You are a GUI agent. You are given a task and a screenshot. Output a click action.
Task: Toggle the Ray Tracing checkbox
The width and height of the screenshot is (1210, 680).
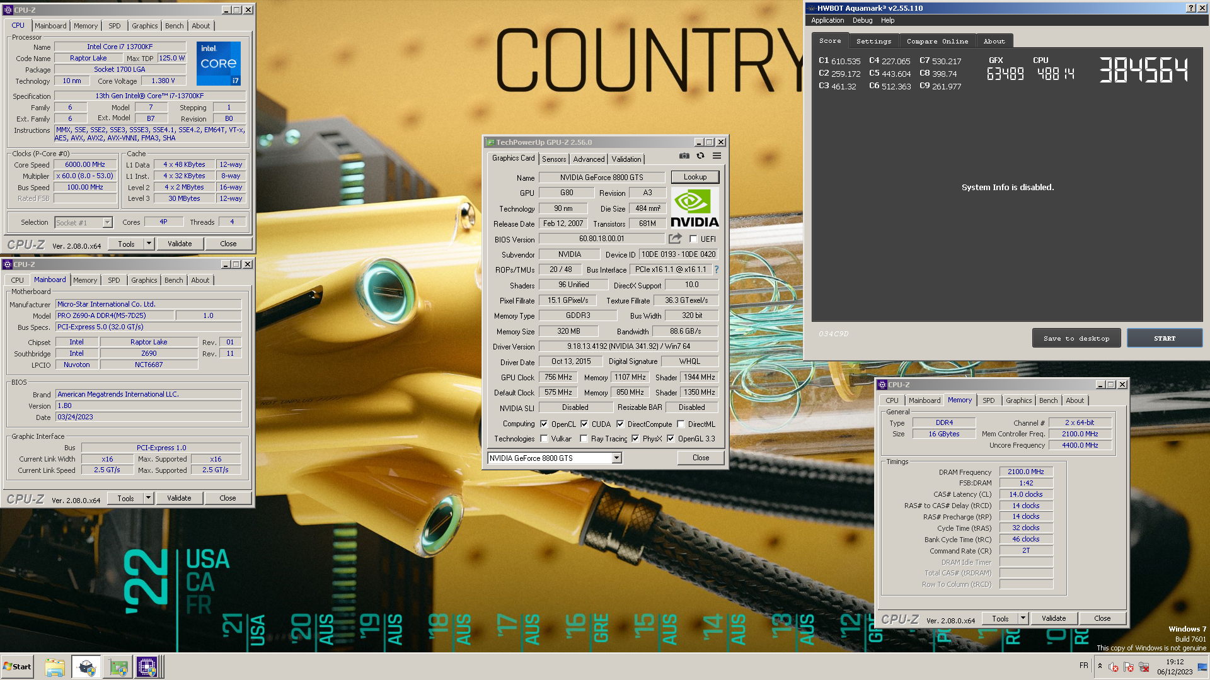pyautogui.click(x=584, y=439)
